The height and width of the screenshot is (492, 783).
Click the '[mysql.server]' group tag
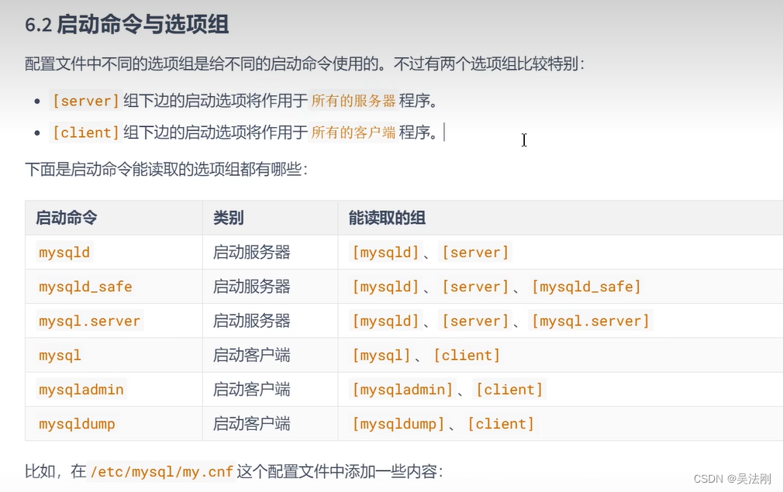point(591,322)
